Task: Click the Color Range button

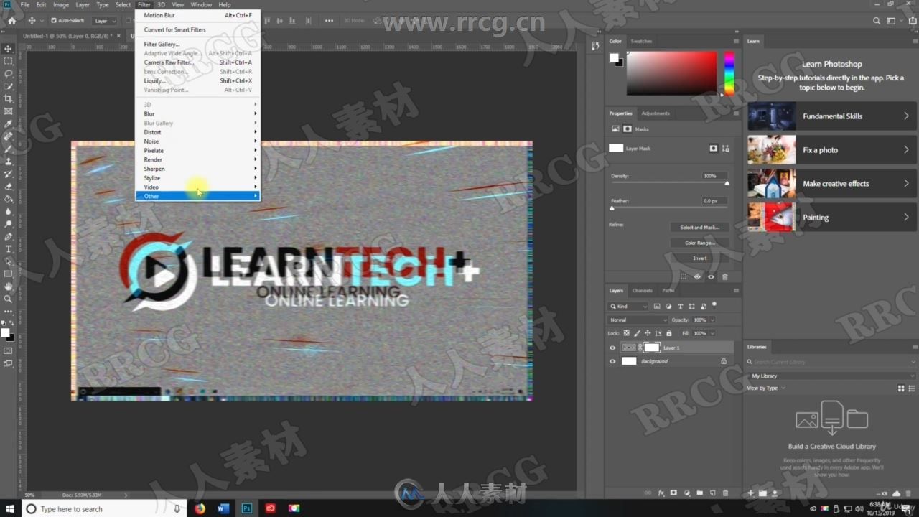Action: [700, 243]
